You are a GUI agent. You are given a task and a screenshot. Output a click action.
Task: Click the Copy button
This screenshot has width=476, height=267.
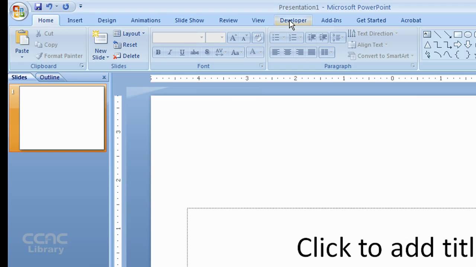(x=46, y=44)
